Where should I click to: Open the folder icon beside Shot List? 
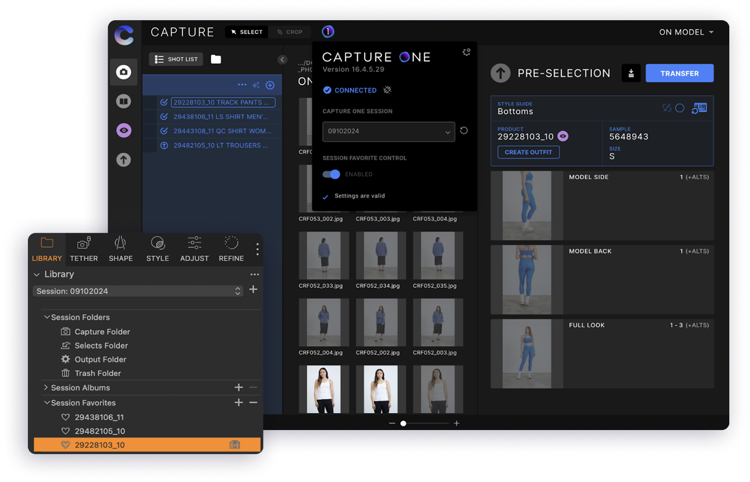(x=216, y=59)
